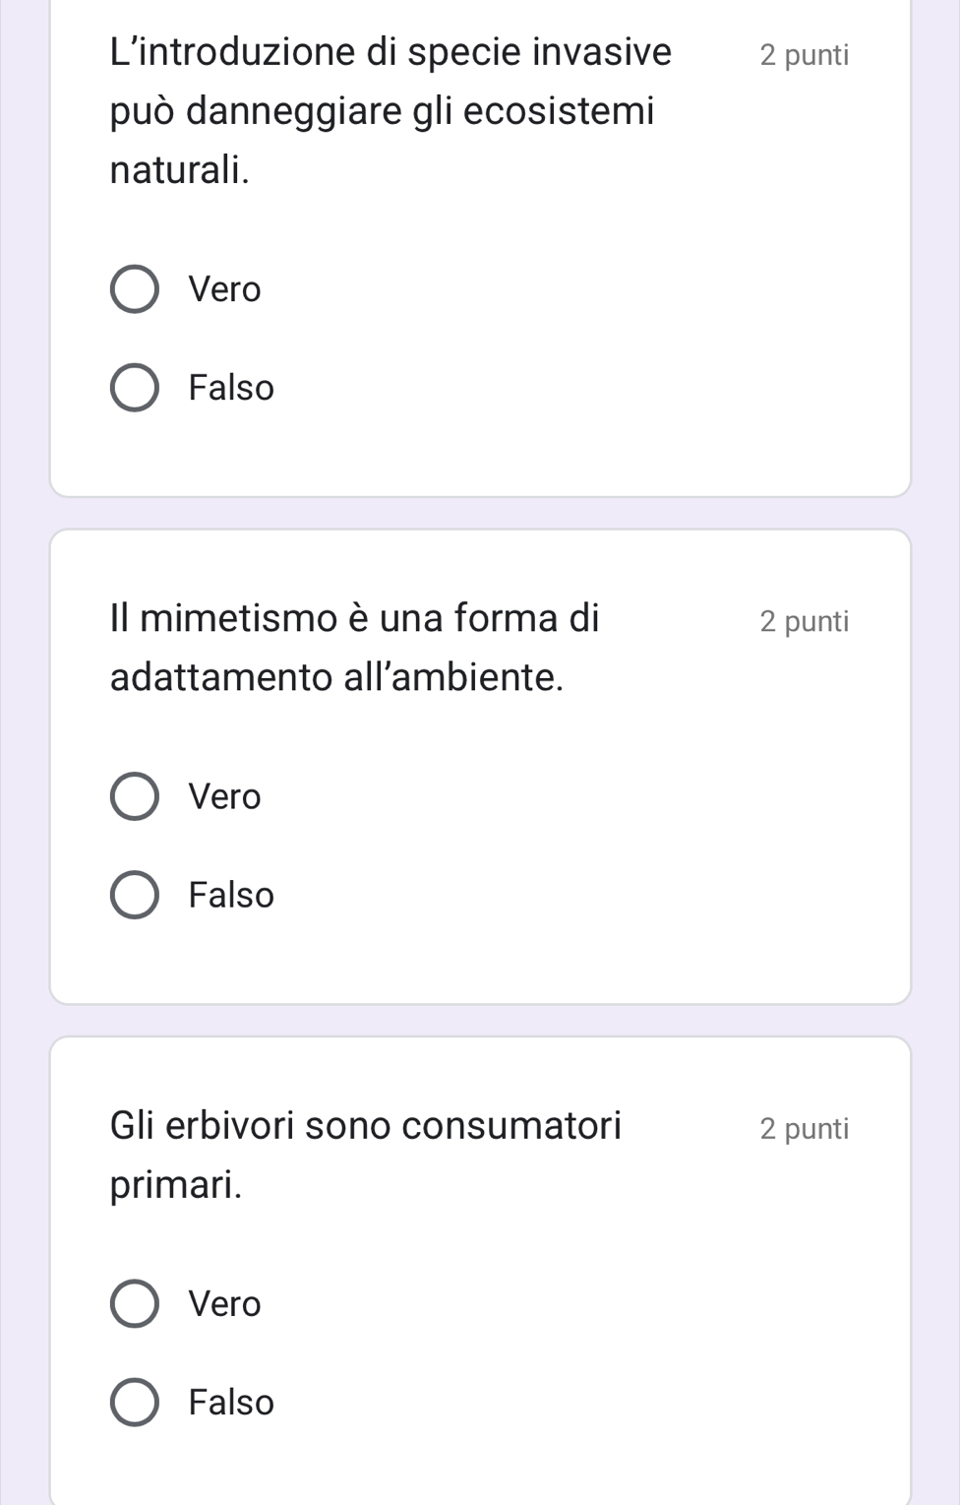Image resolution: width=960 pixels, height=1505 pixels.
Task: Click the "Vero" label text under erbivori question
Action: (x=225, y=1304)
